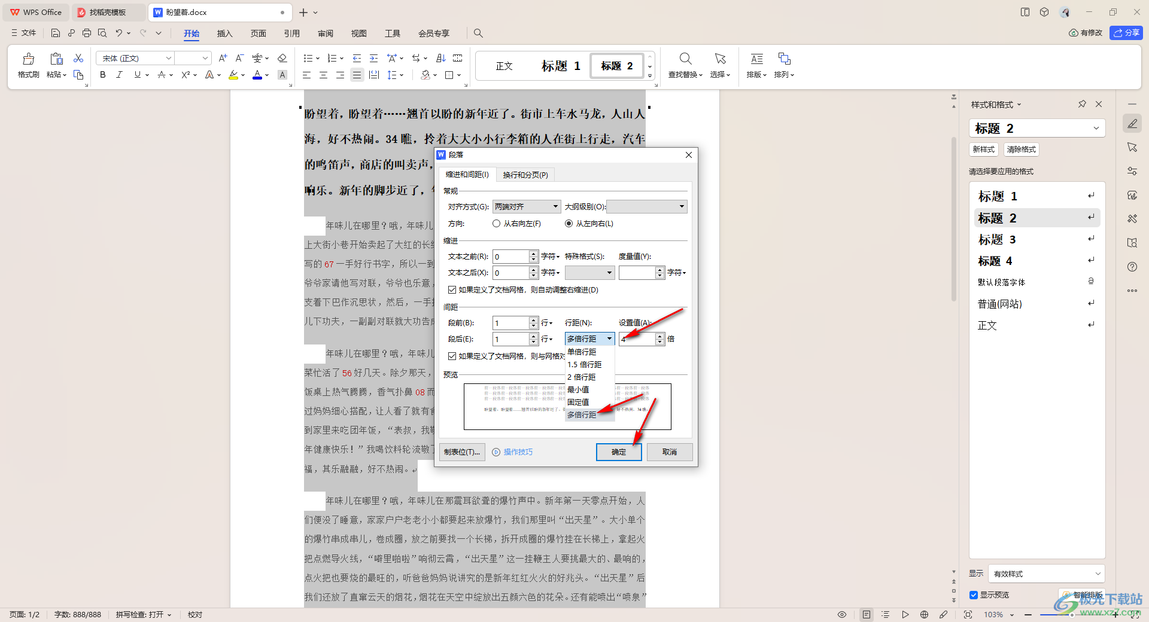
Task: Click the Format Painter icon
Action: (28, 59)
